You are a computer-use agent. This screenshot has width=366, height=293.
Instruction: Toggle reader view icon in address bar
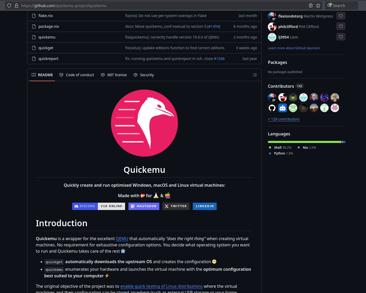click(311, 5)
